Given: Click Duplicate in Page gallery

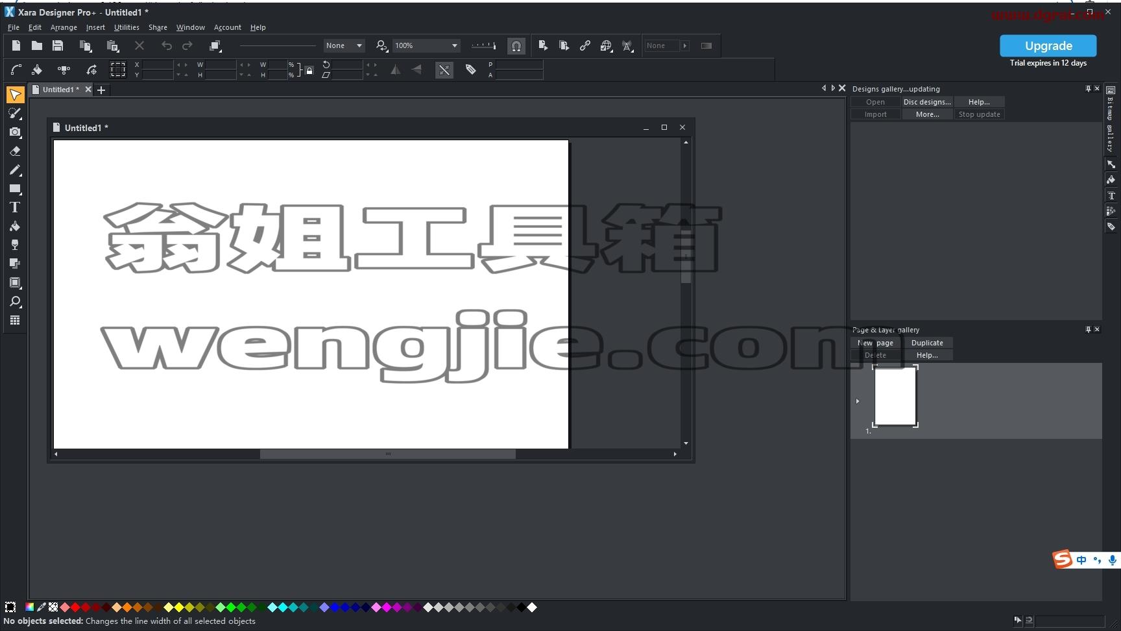Looking at the screenshot, I should pyautogui.click(x=927, y=343).
